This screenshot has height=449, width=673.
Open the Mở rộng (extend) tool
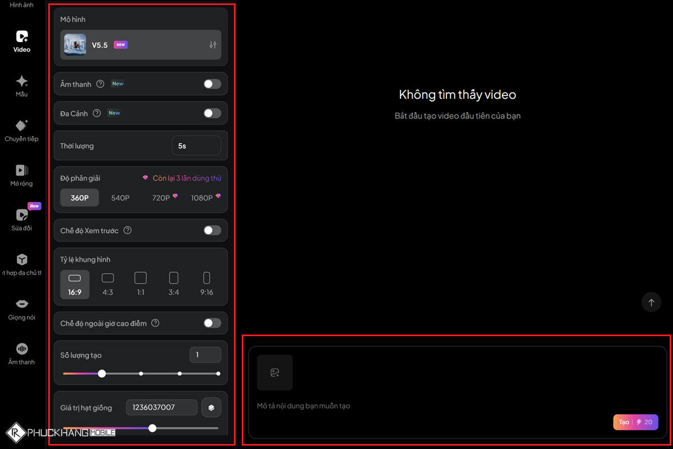pos(21,175)
